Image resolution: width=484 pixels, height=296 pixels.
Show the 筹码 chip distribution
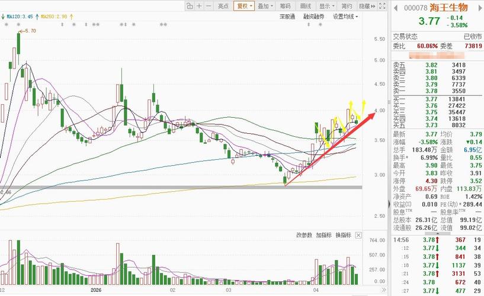point(285,6)
